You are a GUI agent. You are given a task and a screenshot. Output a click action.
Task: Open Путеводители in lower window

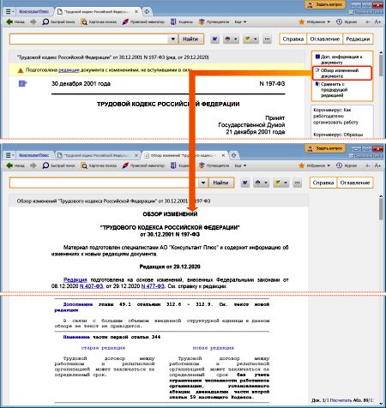click(x=214, y=165)
